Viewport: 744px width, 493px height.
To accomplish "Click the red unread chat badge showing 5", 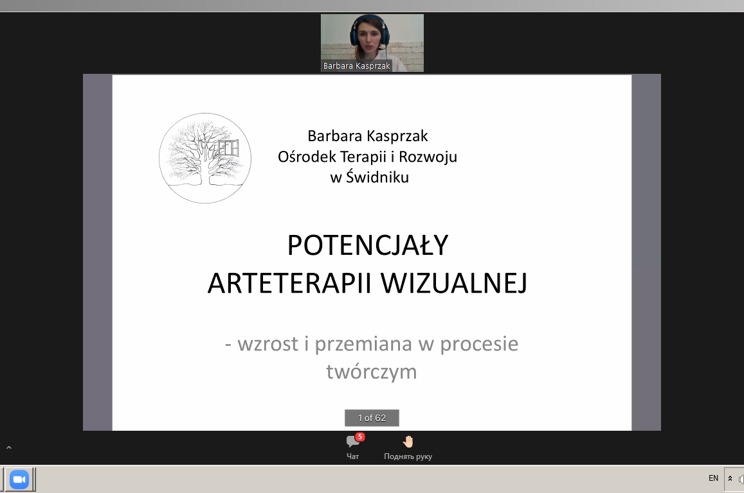I will coord(360,437).
